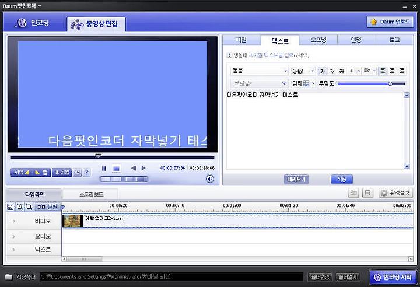Open the 크롤링 effect dropdown
420x287 pixels.
[x=259, y=83]
